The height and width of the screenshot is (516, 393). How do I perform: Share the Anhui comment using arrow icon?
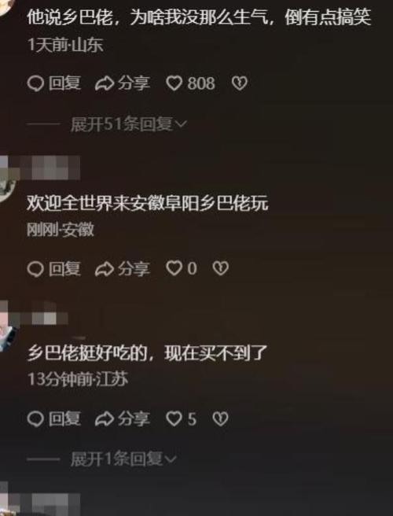(x=105, y=269)
